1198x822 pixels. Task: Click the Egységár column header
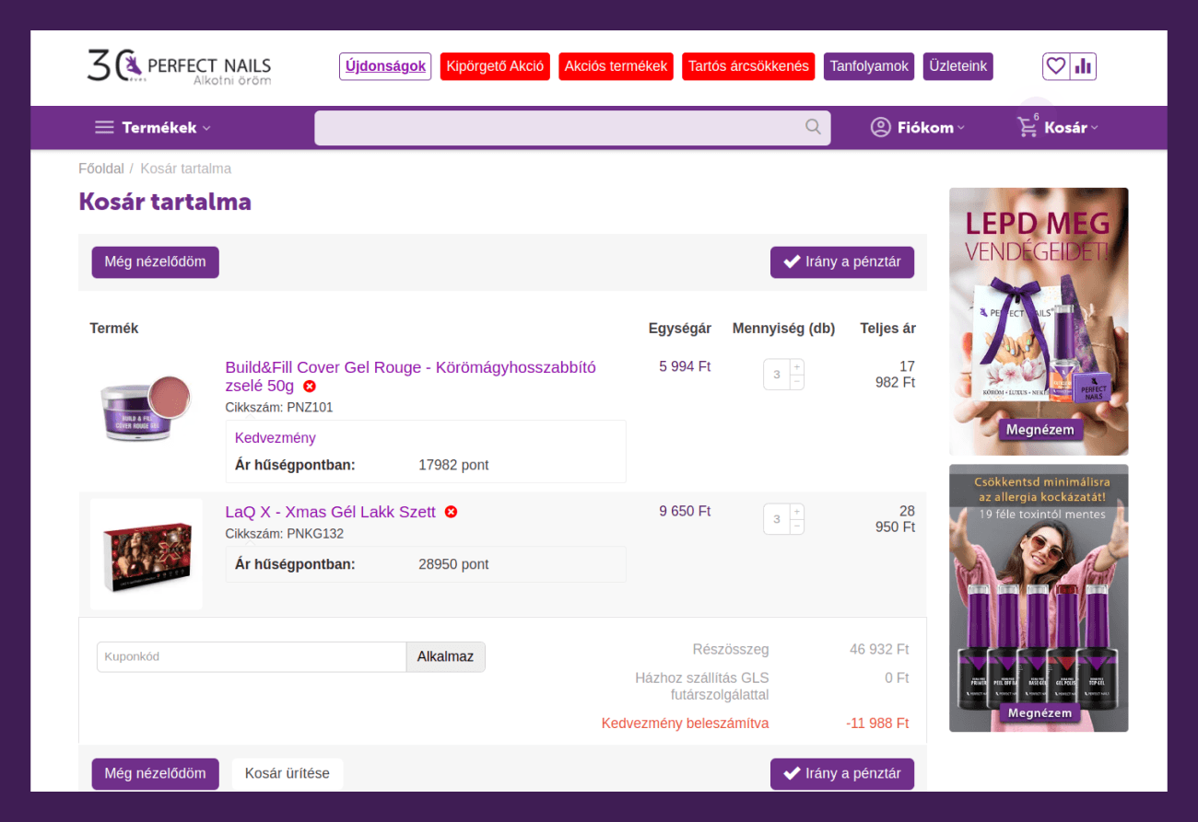[680, 329]
